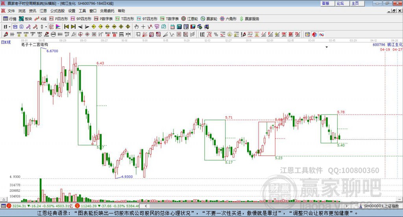The height and width of the screenshot is (217, 403).
Task: Click the floppy disk save icon
Action: (193, 27)
